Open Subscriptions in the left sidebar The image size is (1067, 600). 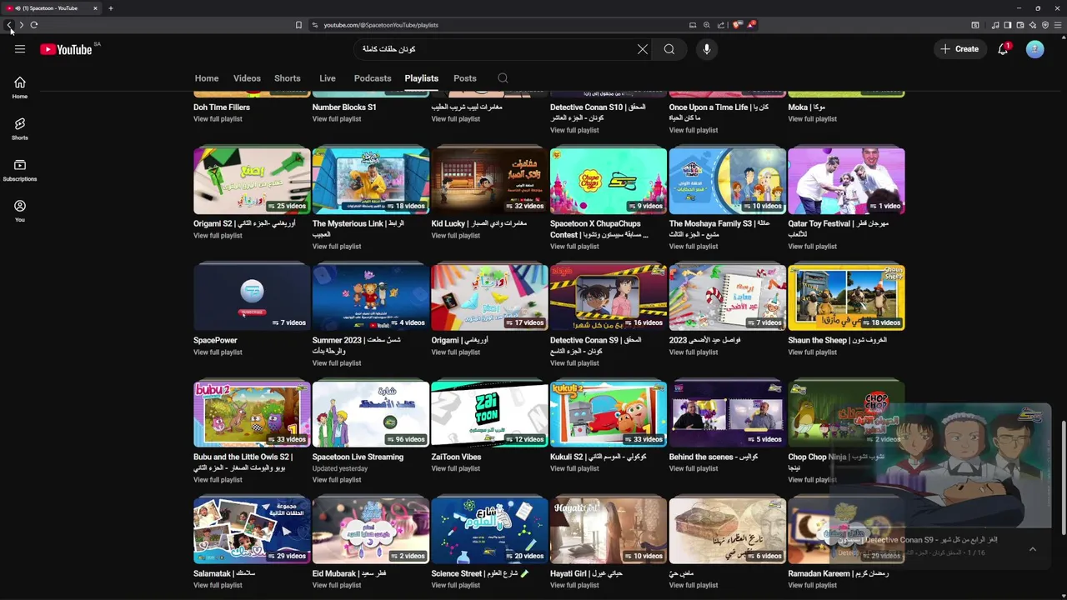pyautogui.click(x=20, y=170)
